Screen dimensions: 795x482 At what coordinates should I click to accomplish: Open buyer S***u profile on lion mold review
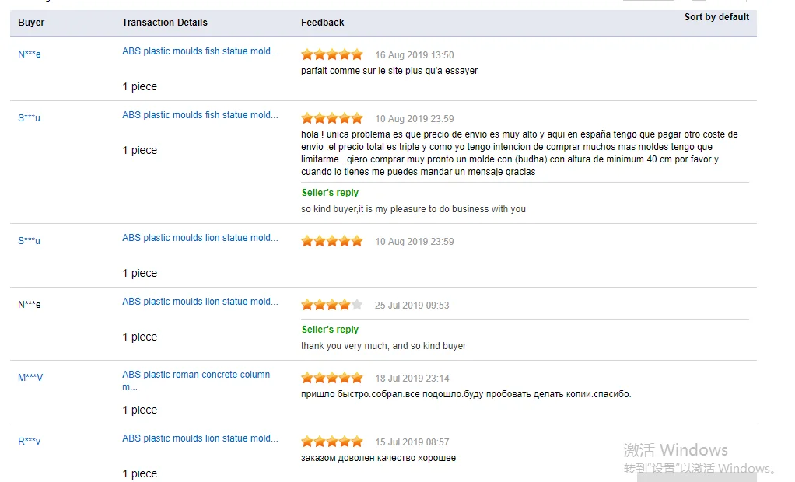point(29,240)
